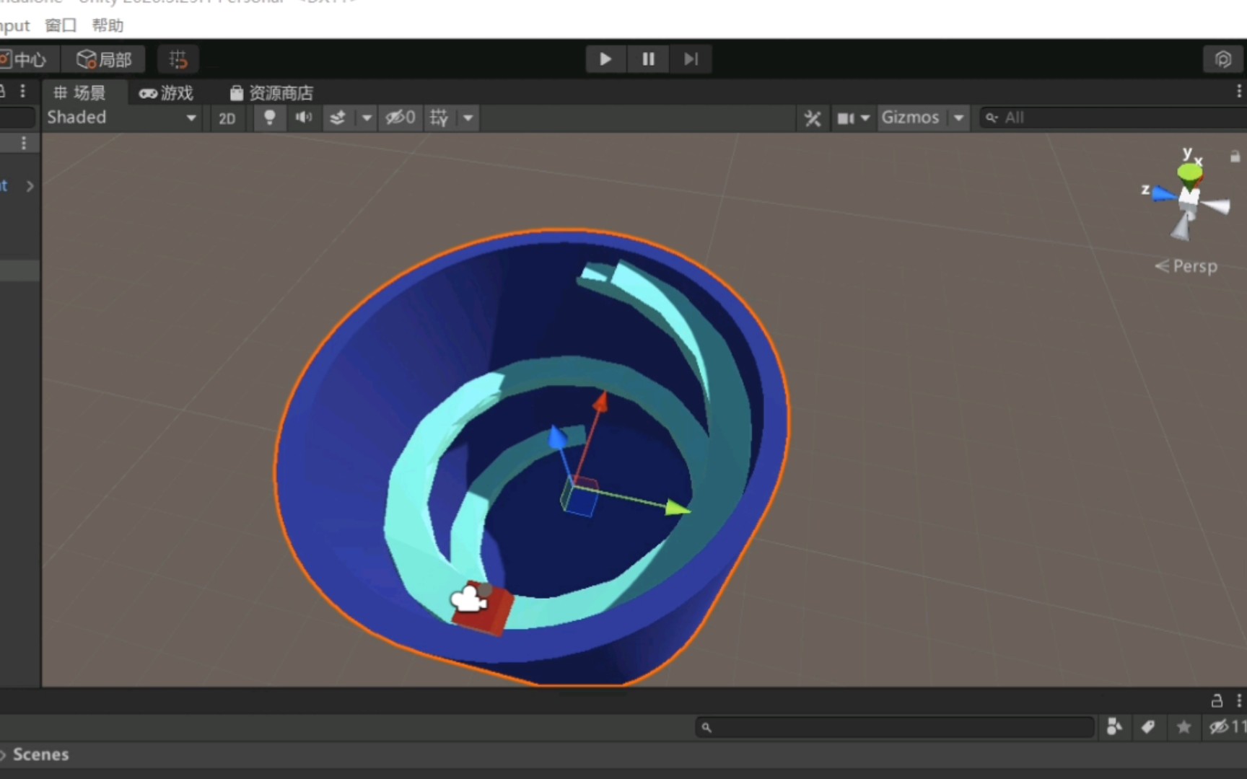Click the unlock padlock icon above the search bar

1217,700
